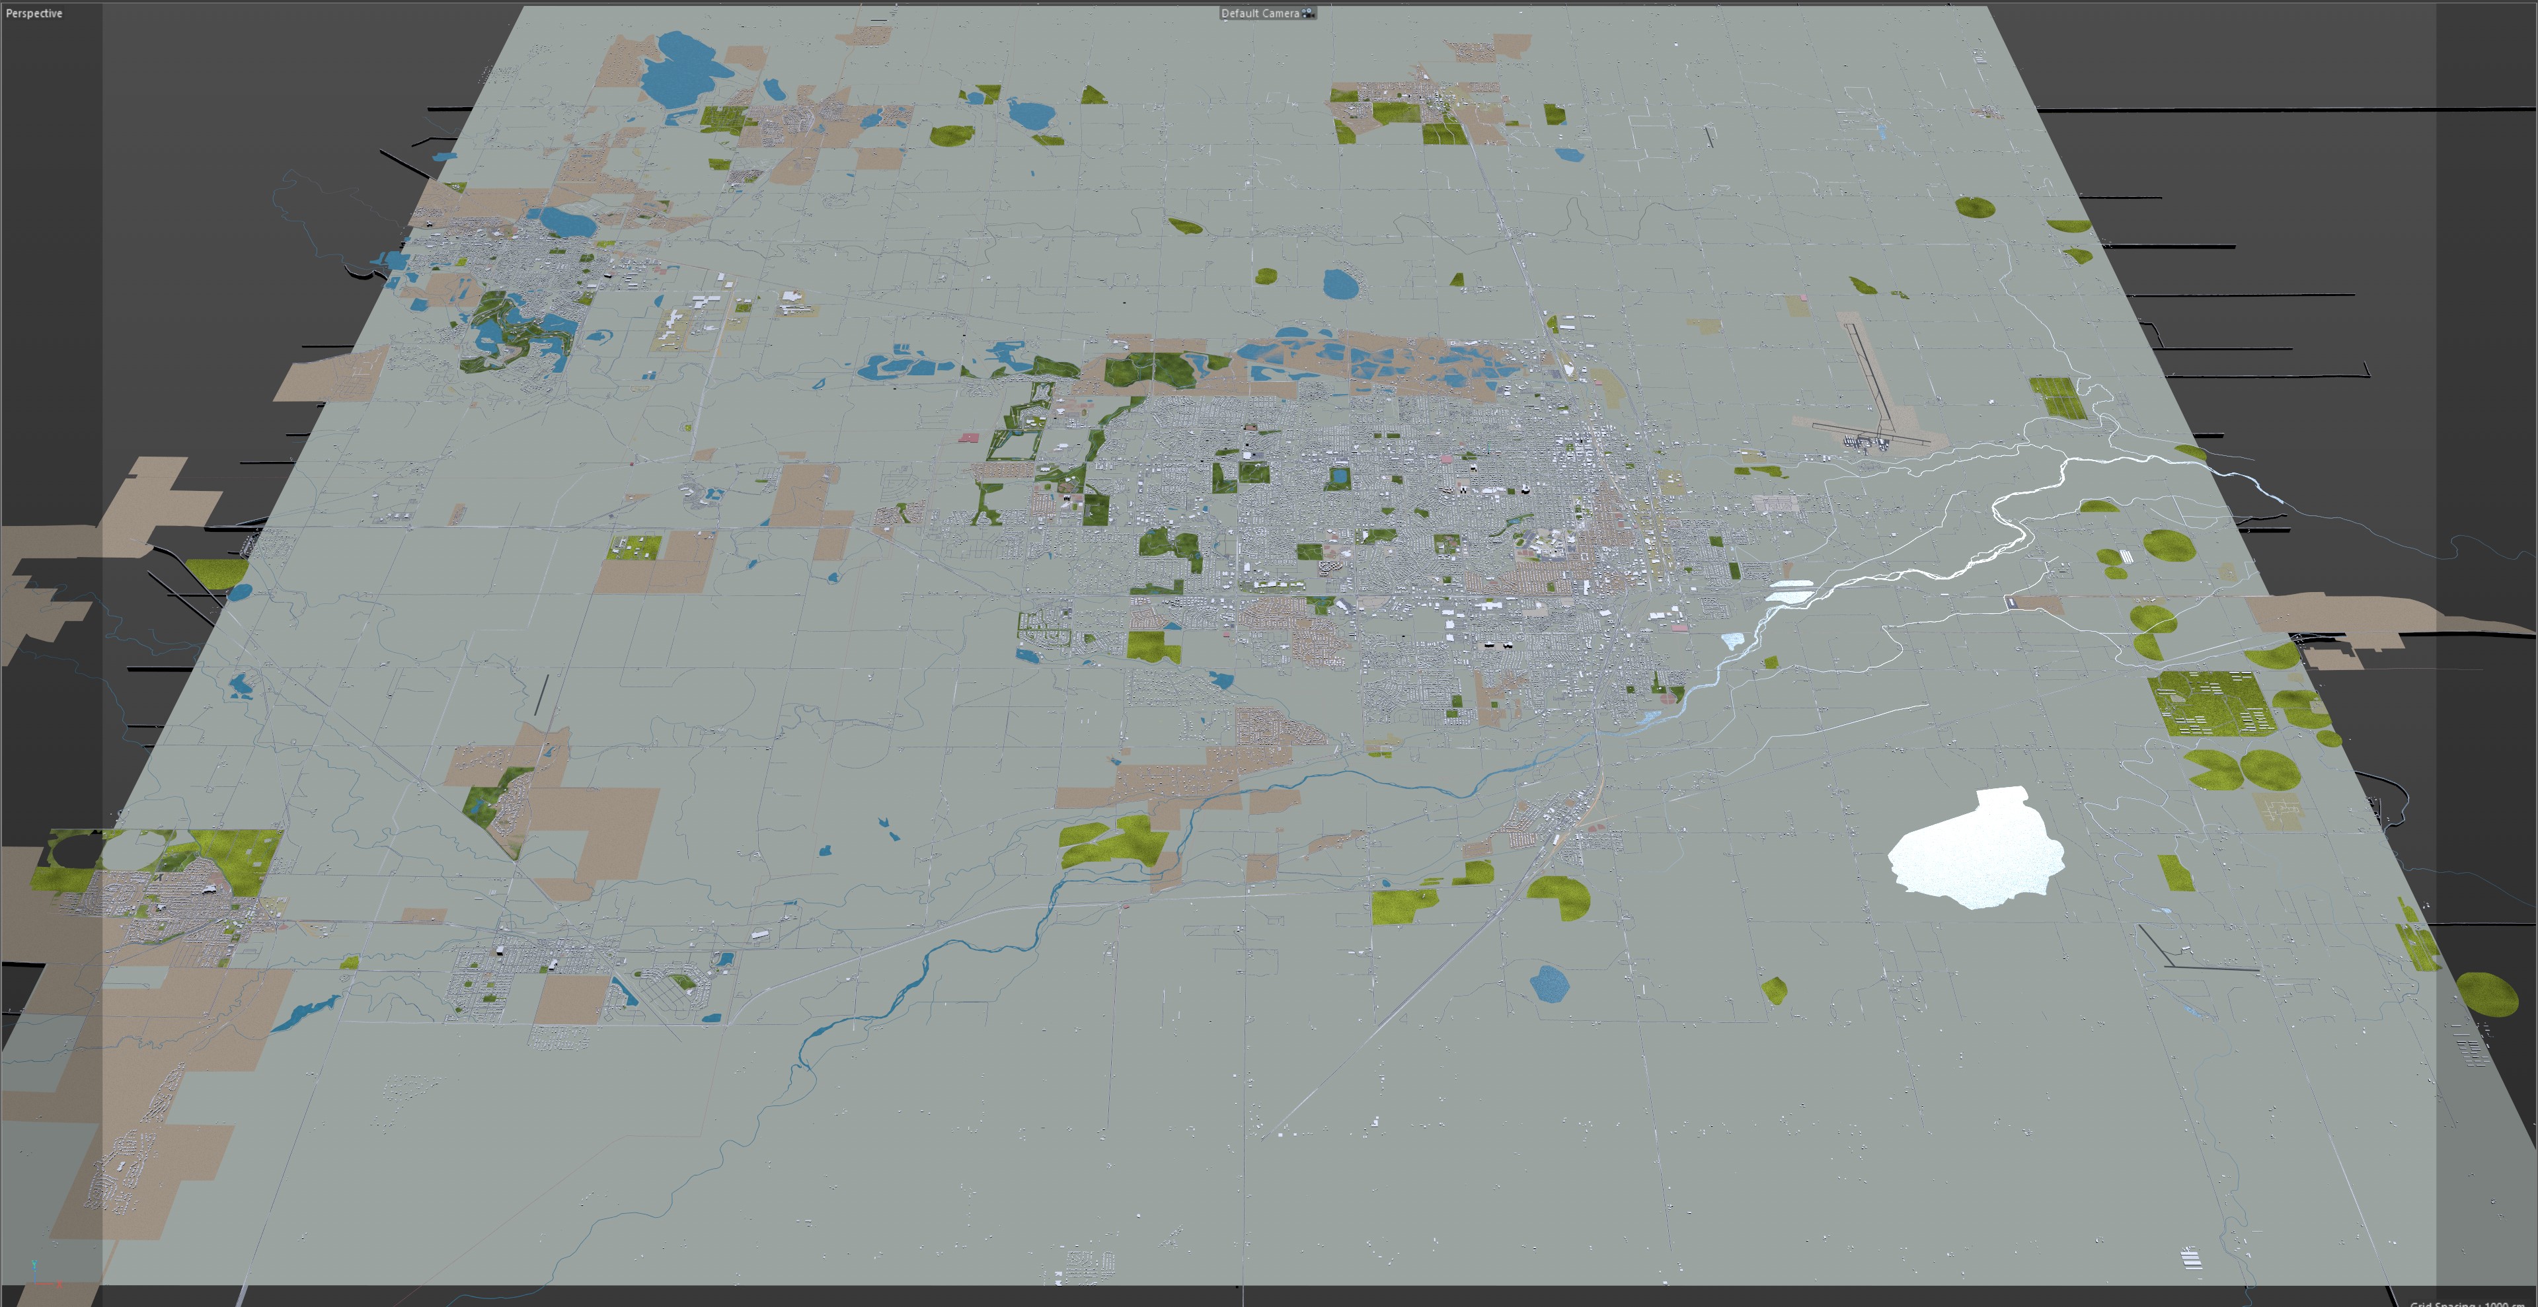This screenshot has height=1307, width=2538.
Task: Click the Perspective viewport label
Action: (34, 13)
